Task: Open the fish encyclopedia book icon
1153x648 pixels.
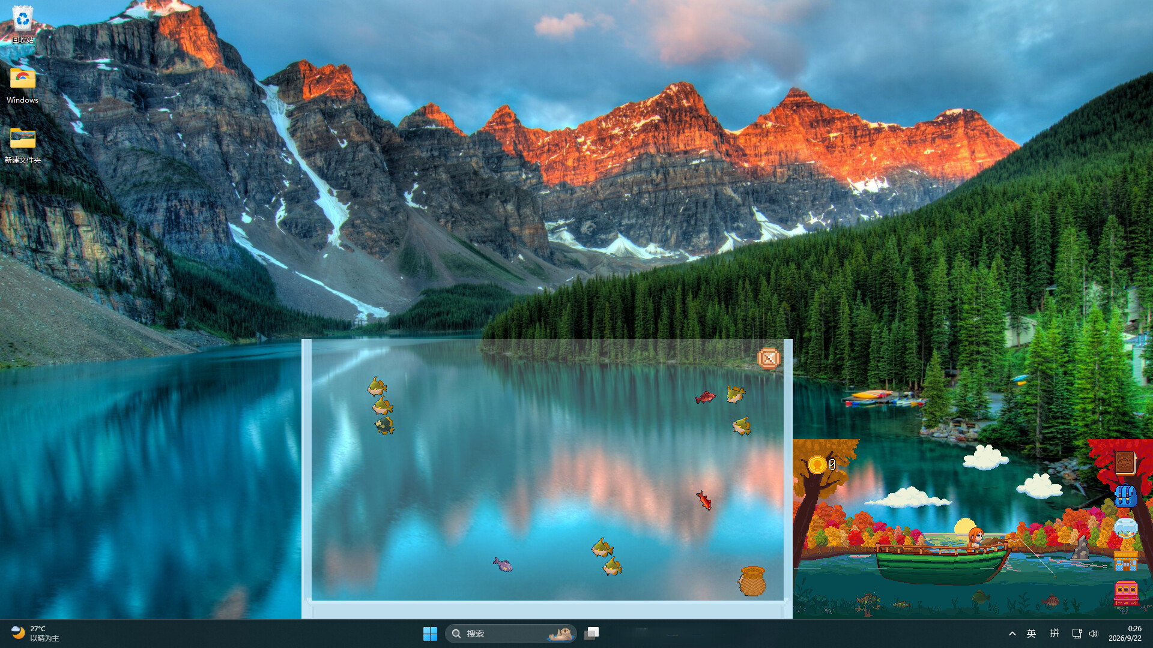Action: tap(1125, 463)
